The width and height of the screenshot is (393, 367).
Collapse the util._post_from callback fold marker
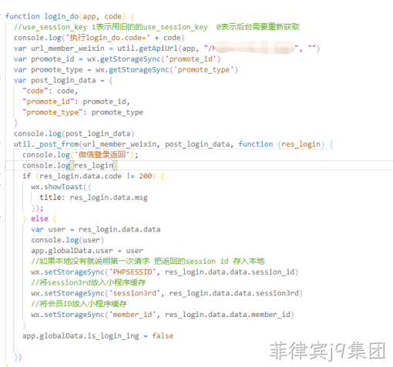[1, 144]
